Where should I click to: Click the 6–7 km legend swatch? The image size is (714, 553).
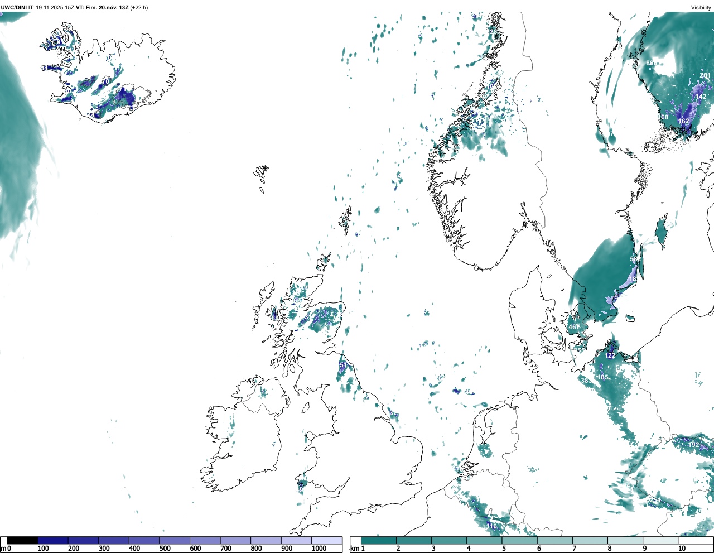pos(554,540)
